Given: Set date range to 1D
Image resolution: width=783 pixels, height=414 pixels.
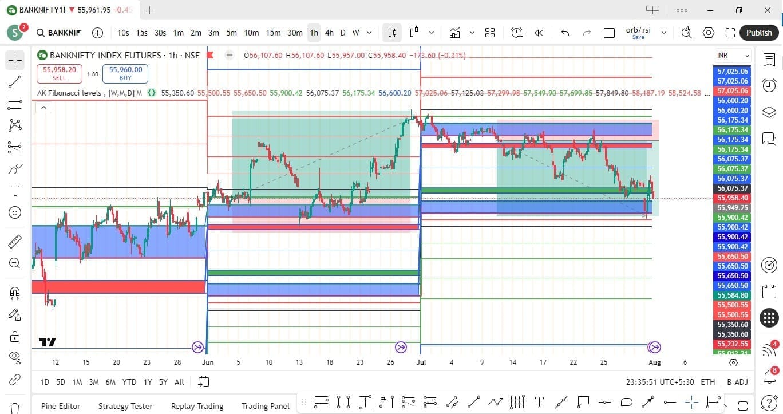Looking at the screenshot, I should click(x=44, y=382).
